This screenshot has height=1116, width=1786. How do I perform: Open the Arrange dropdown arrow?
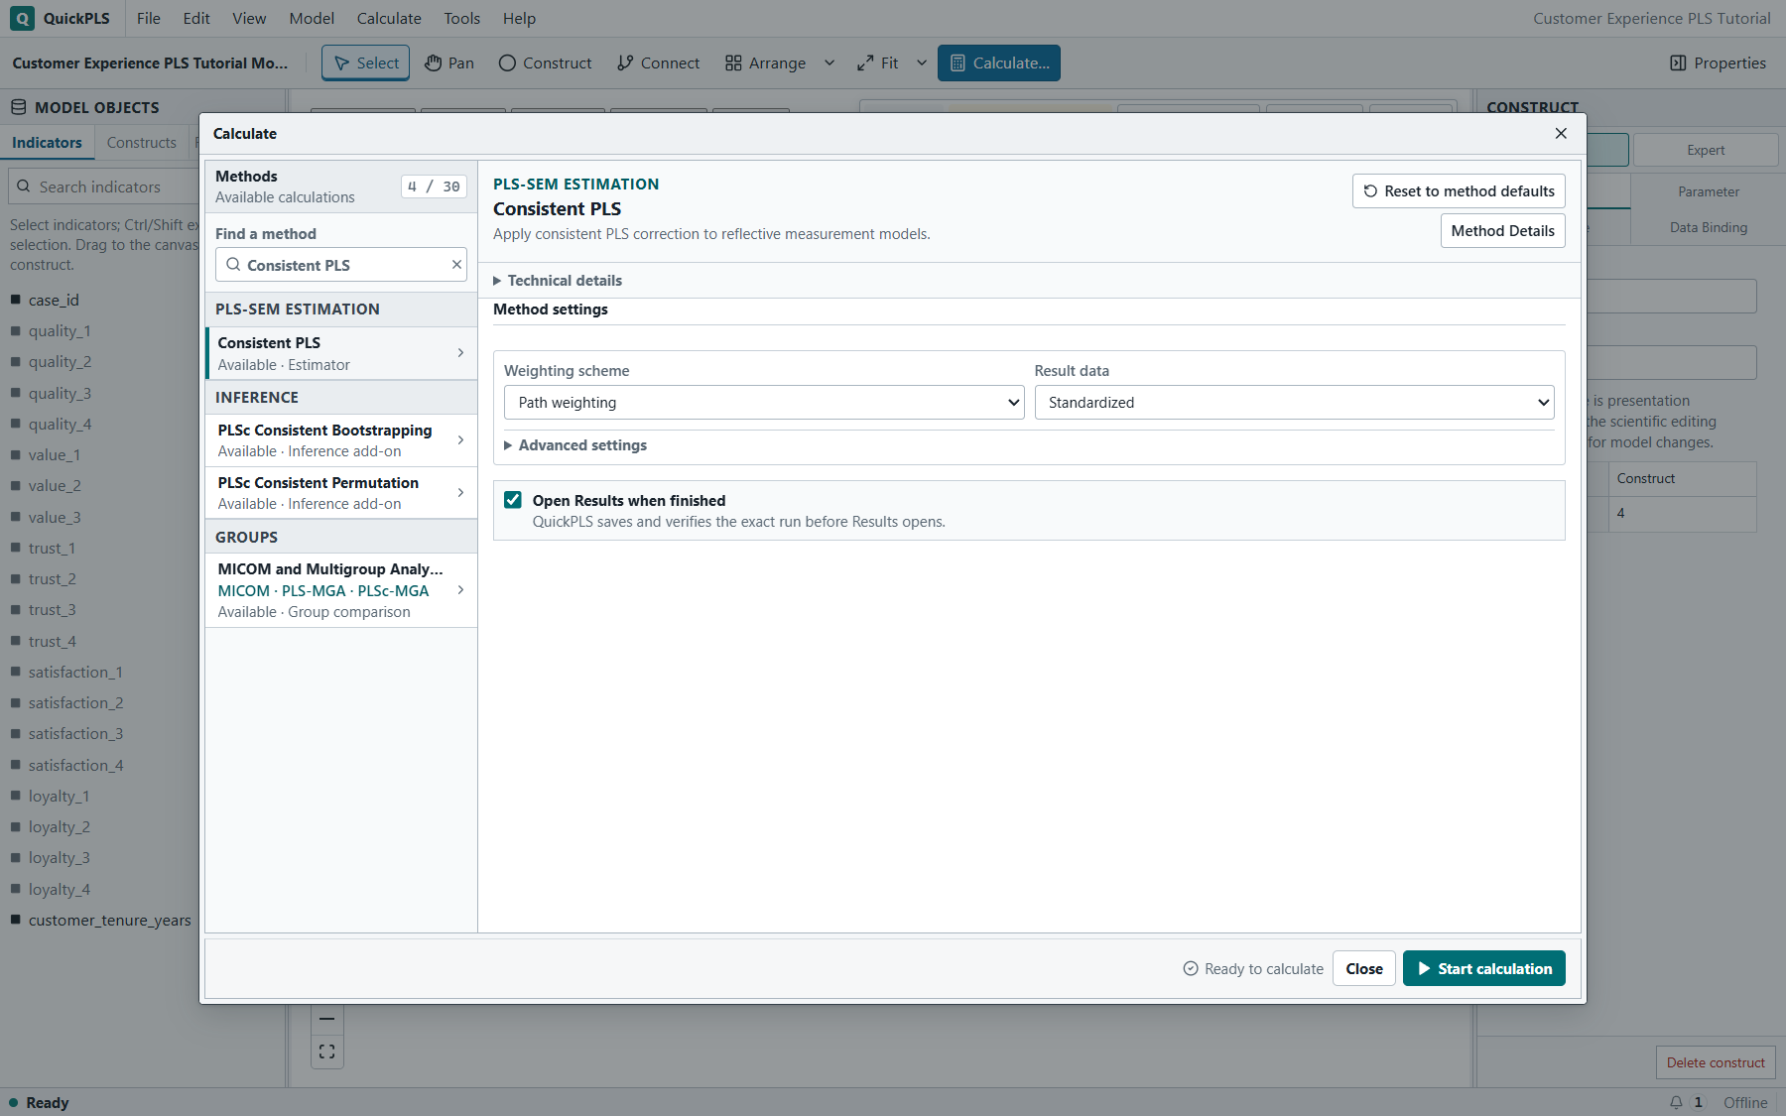[829, 62]
